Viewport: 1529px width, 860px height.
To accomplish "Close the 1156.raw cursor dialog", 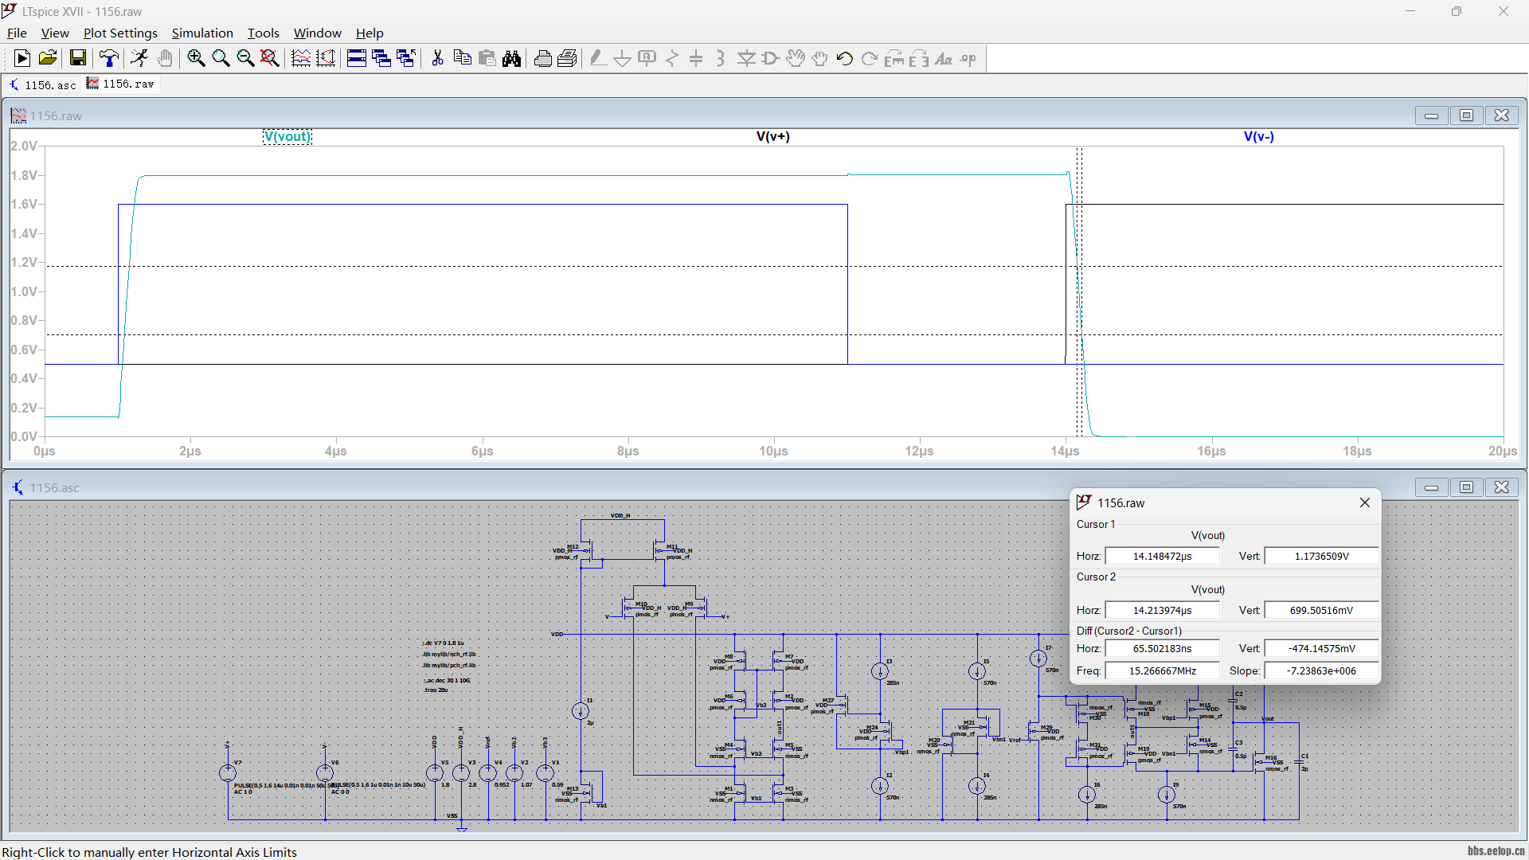I will (1364, 502).
